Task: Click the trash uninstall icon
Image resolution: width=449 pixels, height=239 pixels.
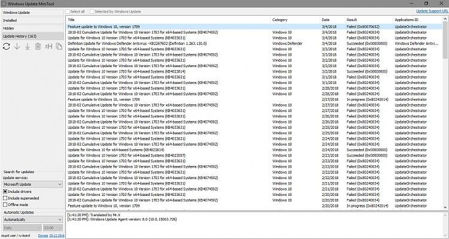Action: [x=38, y=47]
